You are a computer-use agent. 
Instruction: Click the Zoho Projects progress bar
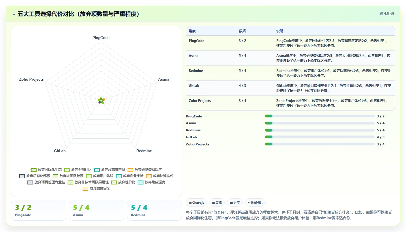pyautogui.click(x=320, y=144)
